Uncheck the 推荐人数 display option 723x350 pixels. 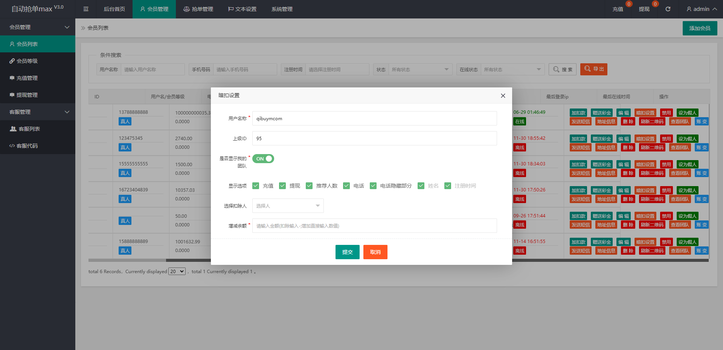(309, 186)
